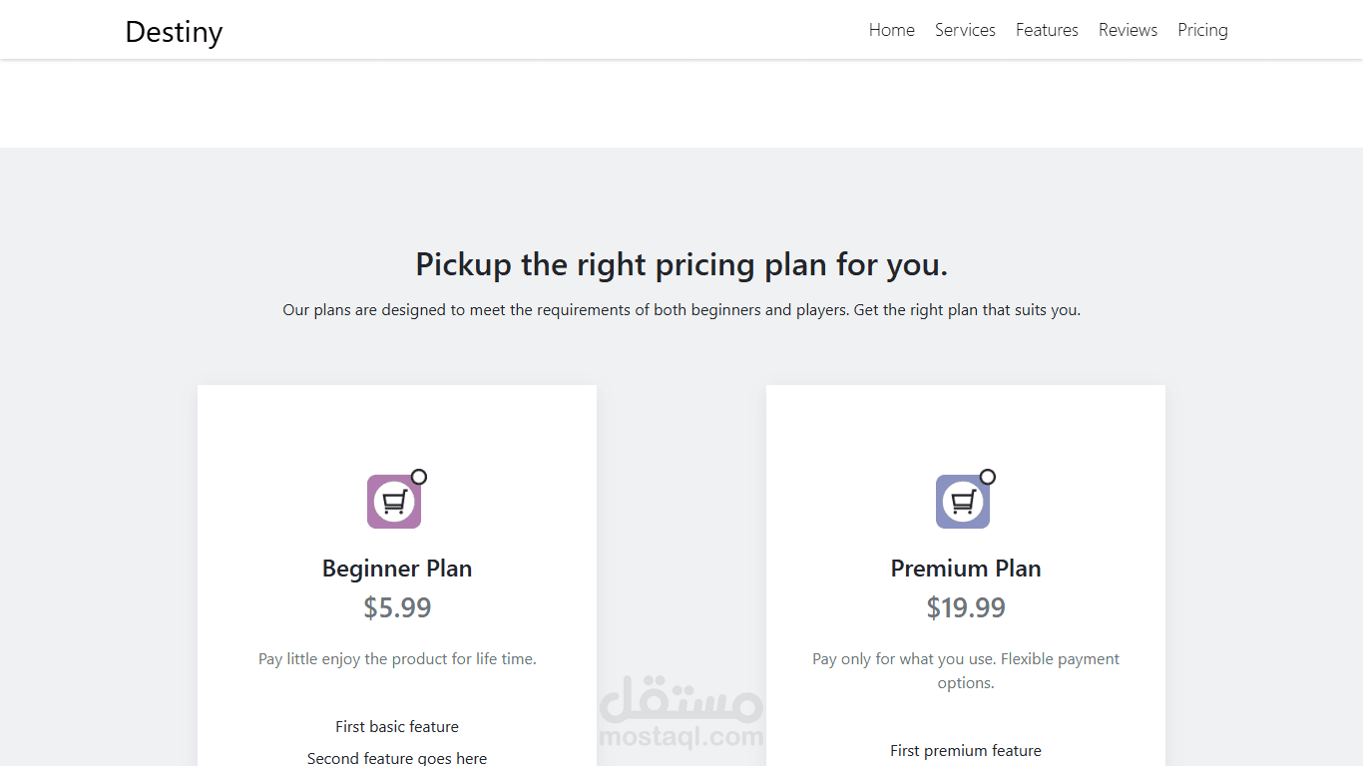Open the Services nav item
Viewport: 1363px width, 766px height.
tap(965, 30)
